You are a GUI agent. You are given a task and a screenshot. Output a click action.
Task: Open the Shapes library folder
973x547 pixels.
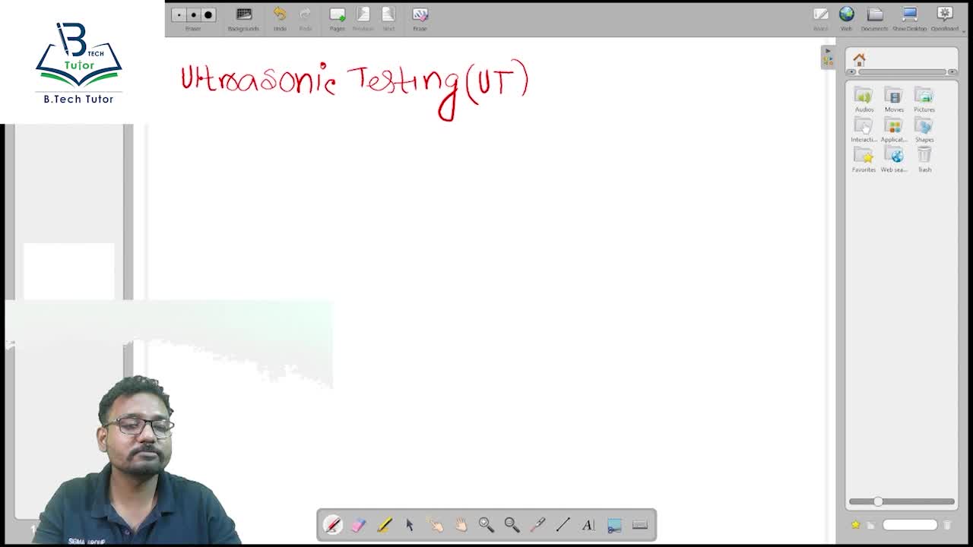pyautogui.click(x=924, y=129)
